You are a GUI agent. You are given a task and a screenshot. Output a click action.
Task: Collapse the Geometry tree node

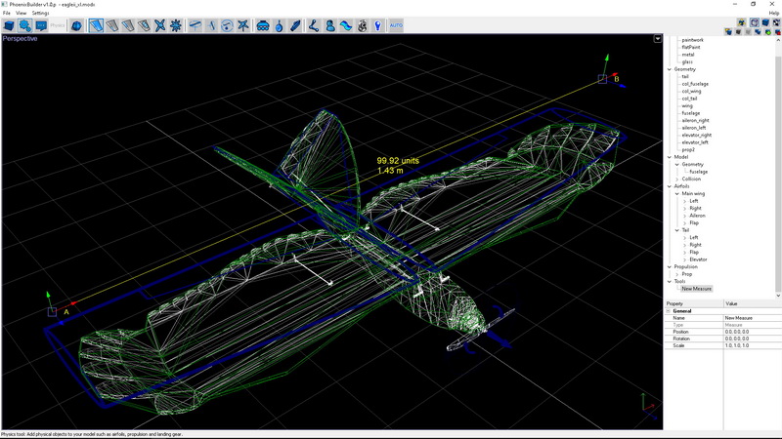coord(670,69)
